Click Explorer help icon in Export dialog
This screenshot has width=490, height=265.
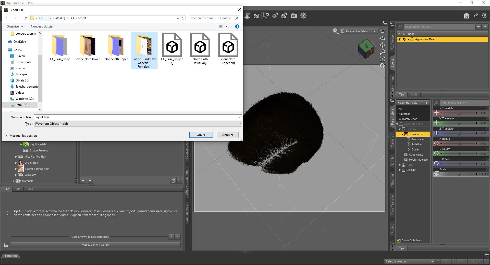click(x=237, y=26)
